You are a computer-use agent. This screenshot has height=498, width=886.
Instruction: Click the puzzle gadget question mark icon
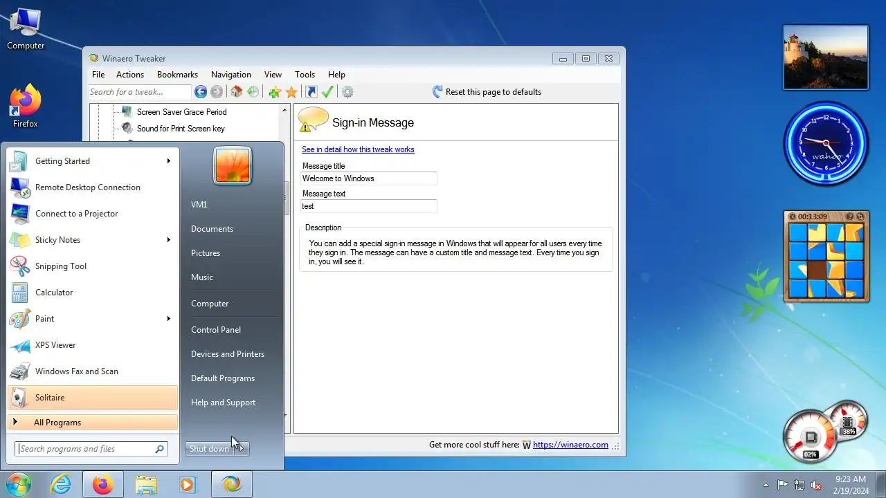(850, 216)
